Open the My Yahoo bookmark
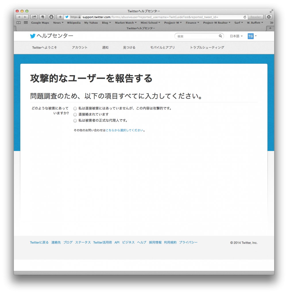The height and width of the screenshot is (294, 288). click(x=91, y=23)
